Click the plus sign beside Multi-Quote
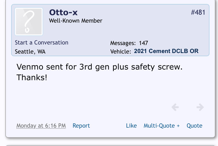Viewport: 218px width, 146px height. coord(178,126)
